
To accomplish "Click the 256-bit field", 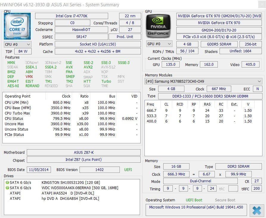I will [x=251, y=44].
